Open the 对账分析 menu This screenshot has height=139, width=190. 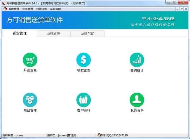[x=41, y=9]
